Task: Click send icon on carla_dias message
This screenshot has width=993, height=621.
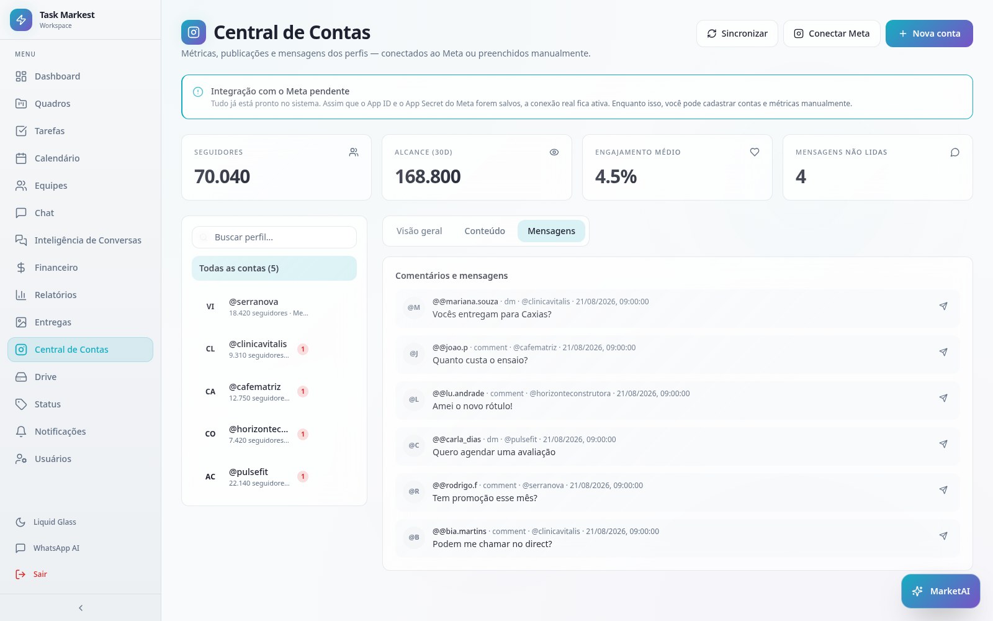Action: click(943, 444)
